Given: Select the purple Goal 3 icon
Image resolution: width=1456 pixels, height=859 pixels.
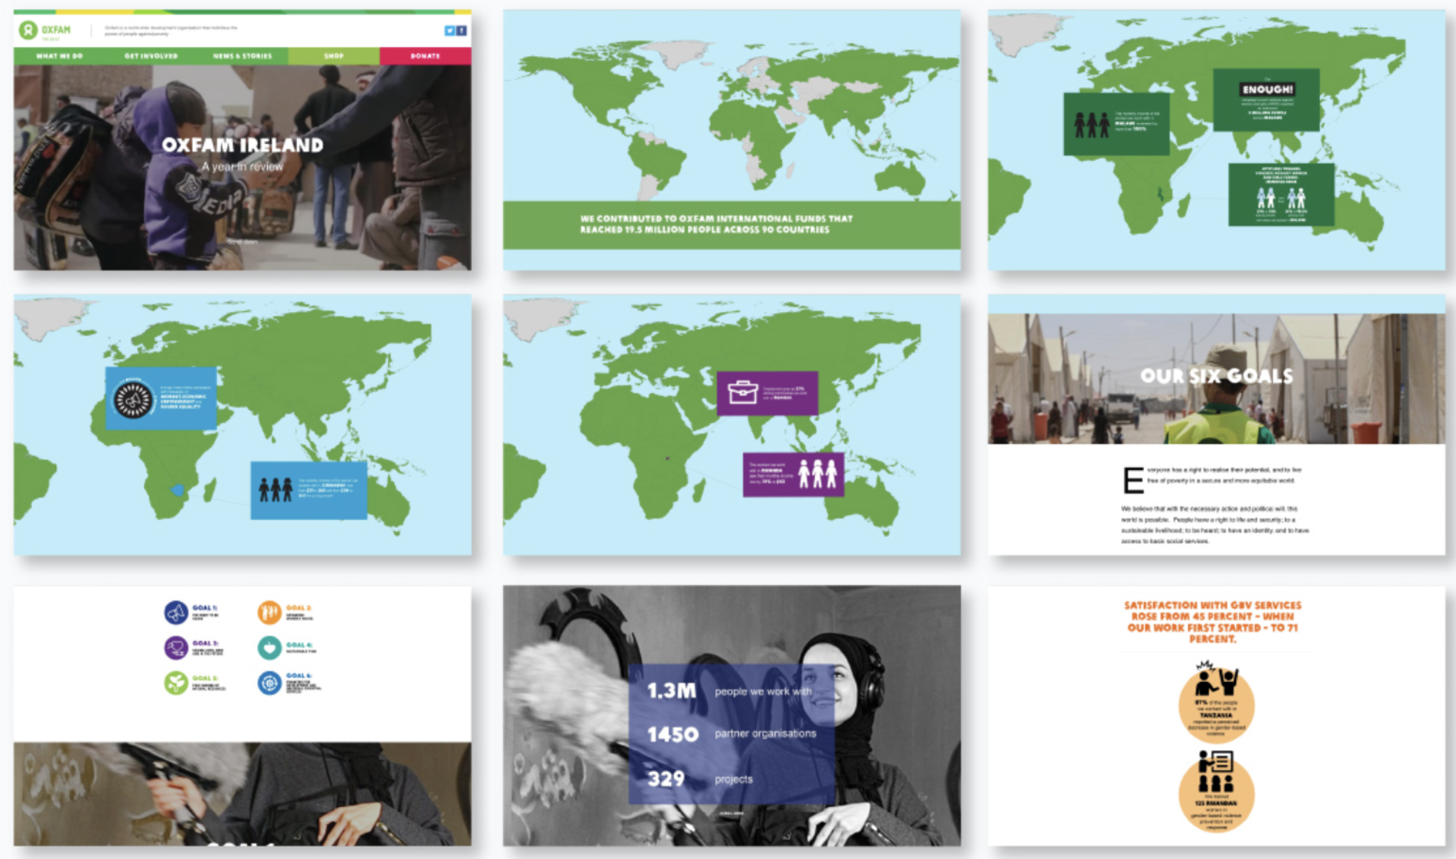Looking at the screenshot, I should (176, 647).
